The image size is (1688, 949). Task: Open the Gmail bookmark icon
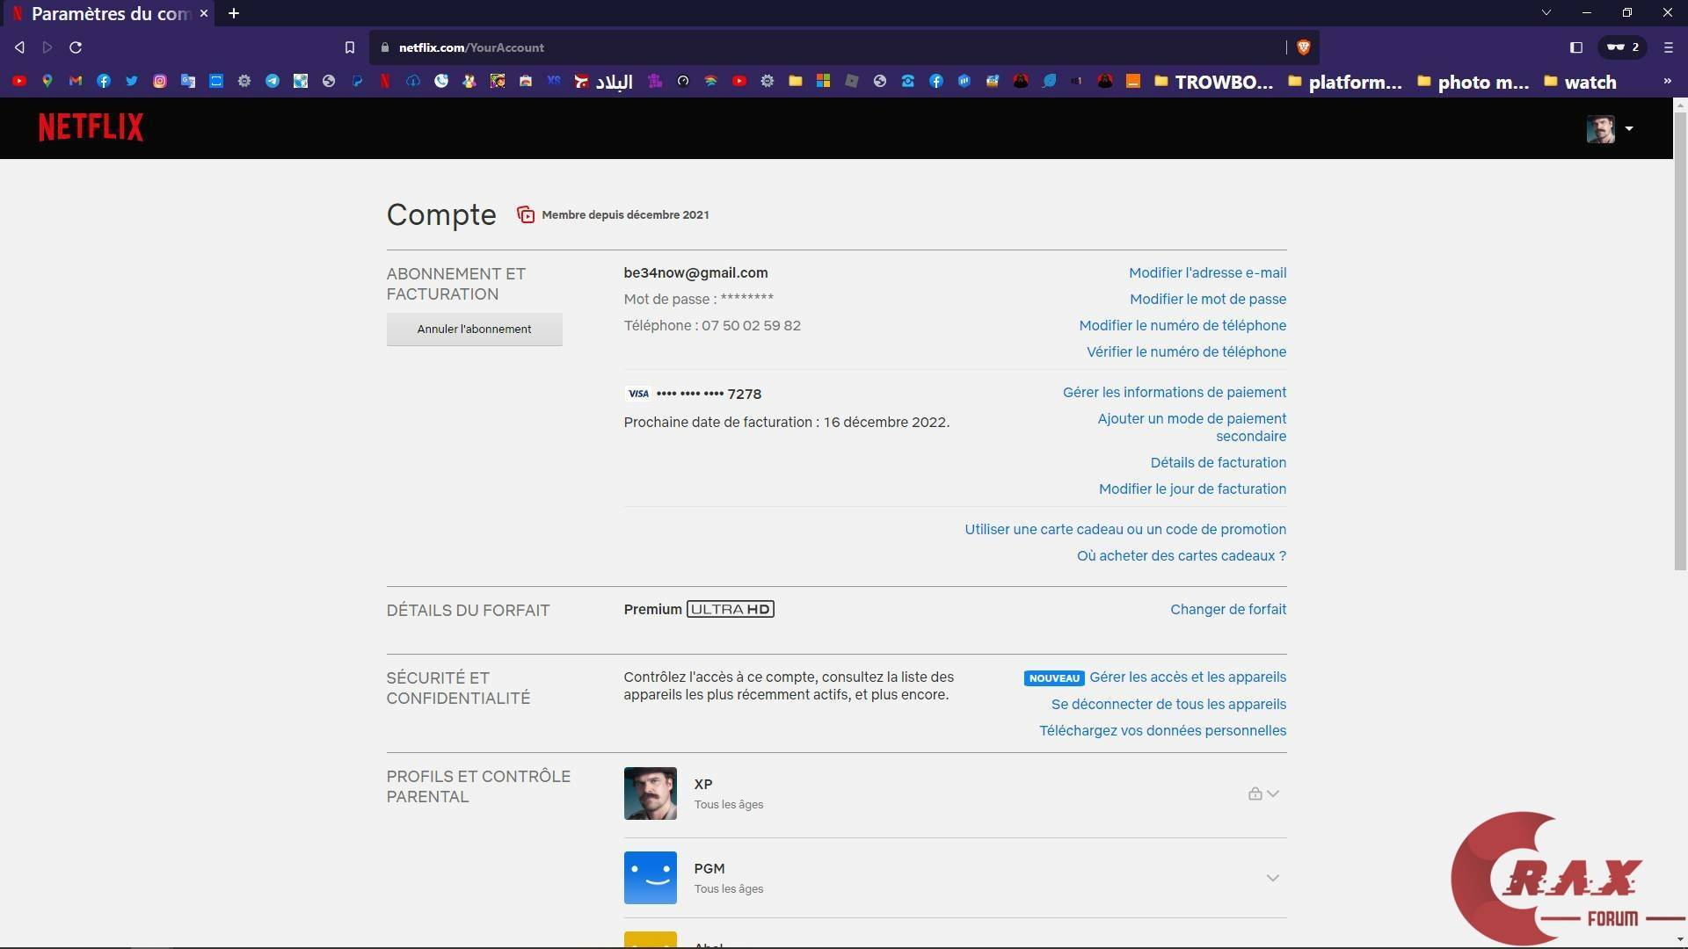pyautogui.click(x=76, y=81)
